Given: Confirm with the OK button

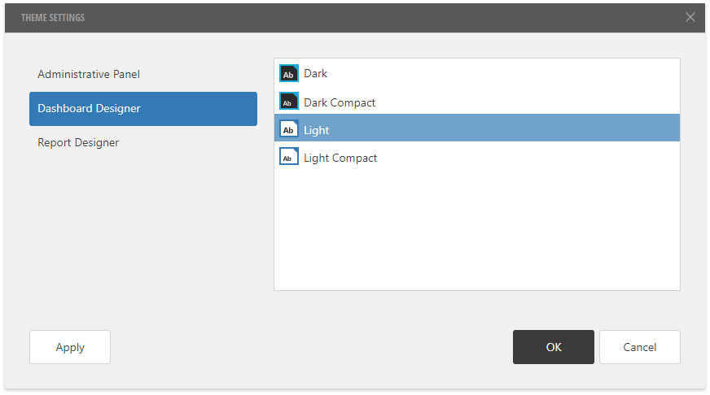Looking at the screenshot, I should click(x=554, y=347).
